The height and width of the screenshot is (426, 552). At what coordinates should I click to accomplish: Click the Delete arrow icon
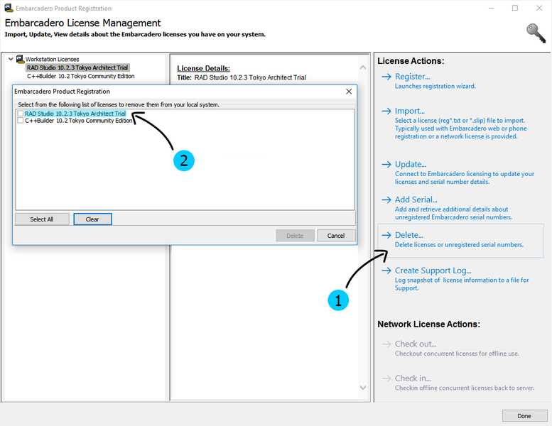[x=386, y=235]
